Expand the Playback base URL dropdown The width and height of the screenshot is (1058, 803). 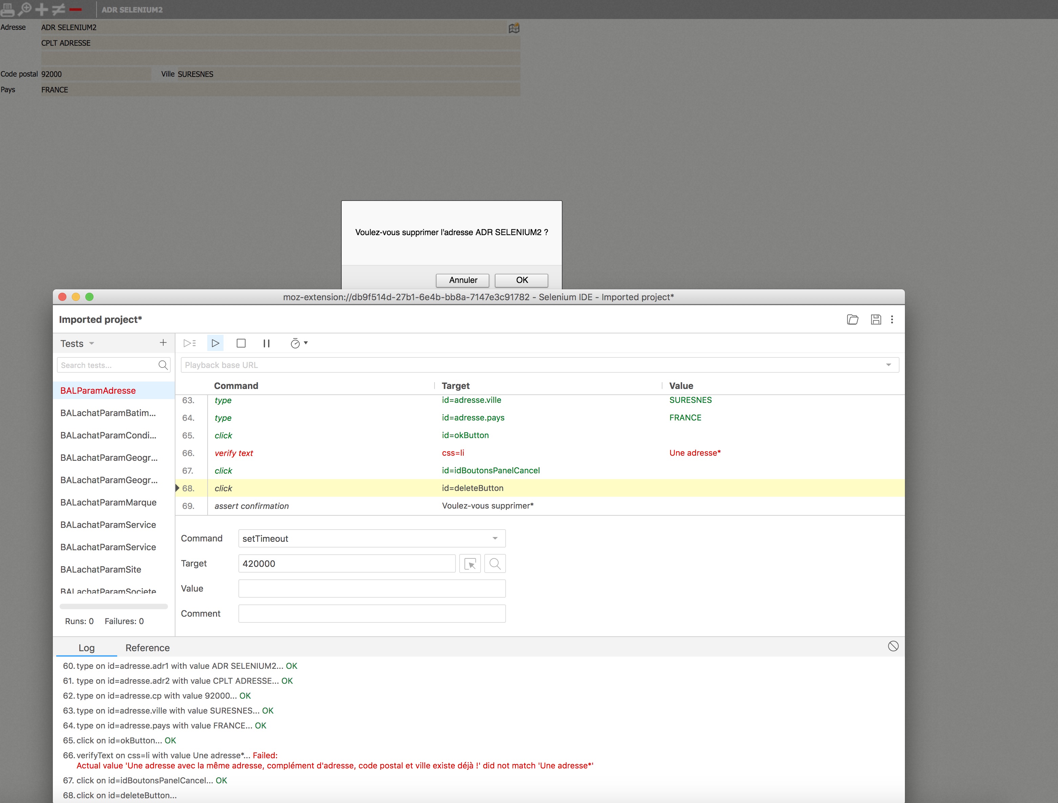pos(889,365)
